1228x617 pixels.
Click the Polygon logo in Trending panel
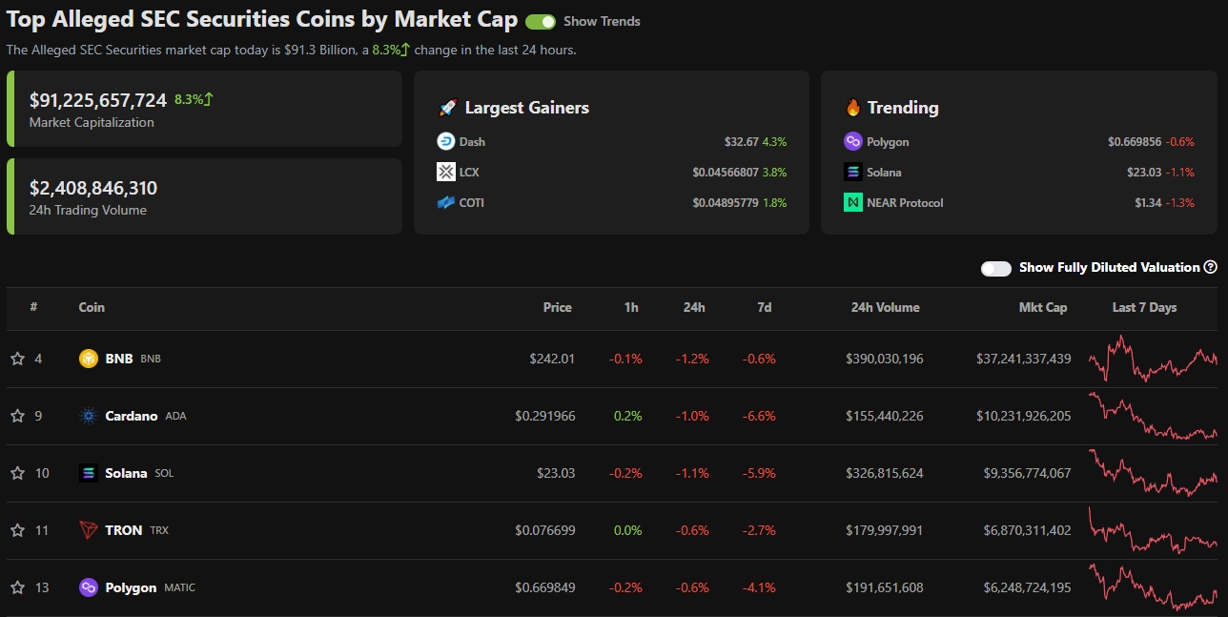(853, 141)
